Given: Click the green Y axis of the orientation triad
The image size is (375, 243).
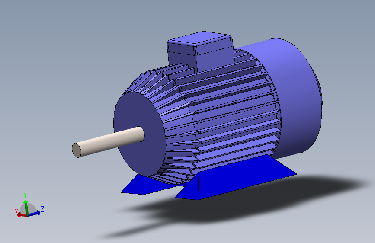Looking at the screenshot, I should point(26,207).
